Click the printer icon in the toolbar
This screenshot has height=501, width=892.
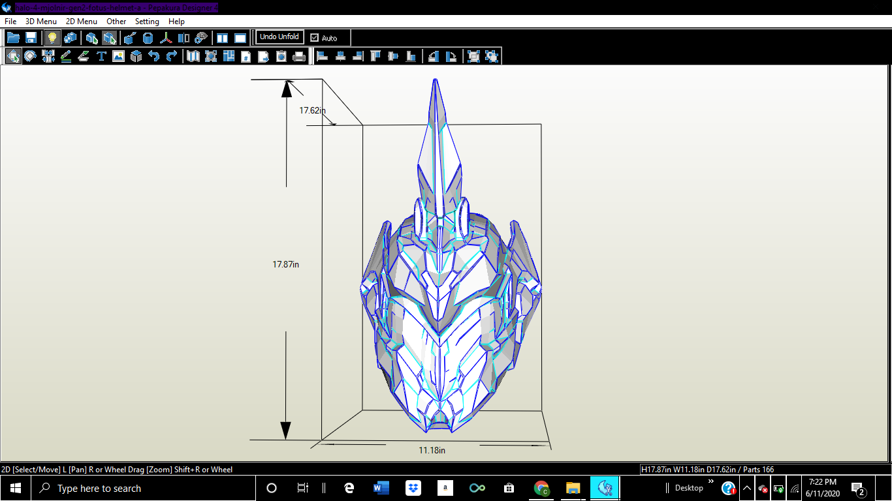coord(299,56)
